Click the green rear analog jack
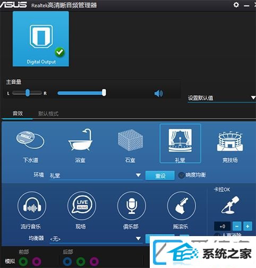This screenshot has width=256, height=268. [x=81, y=261]
